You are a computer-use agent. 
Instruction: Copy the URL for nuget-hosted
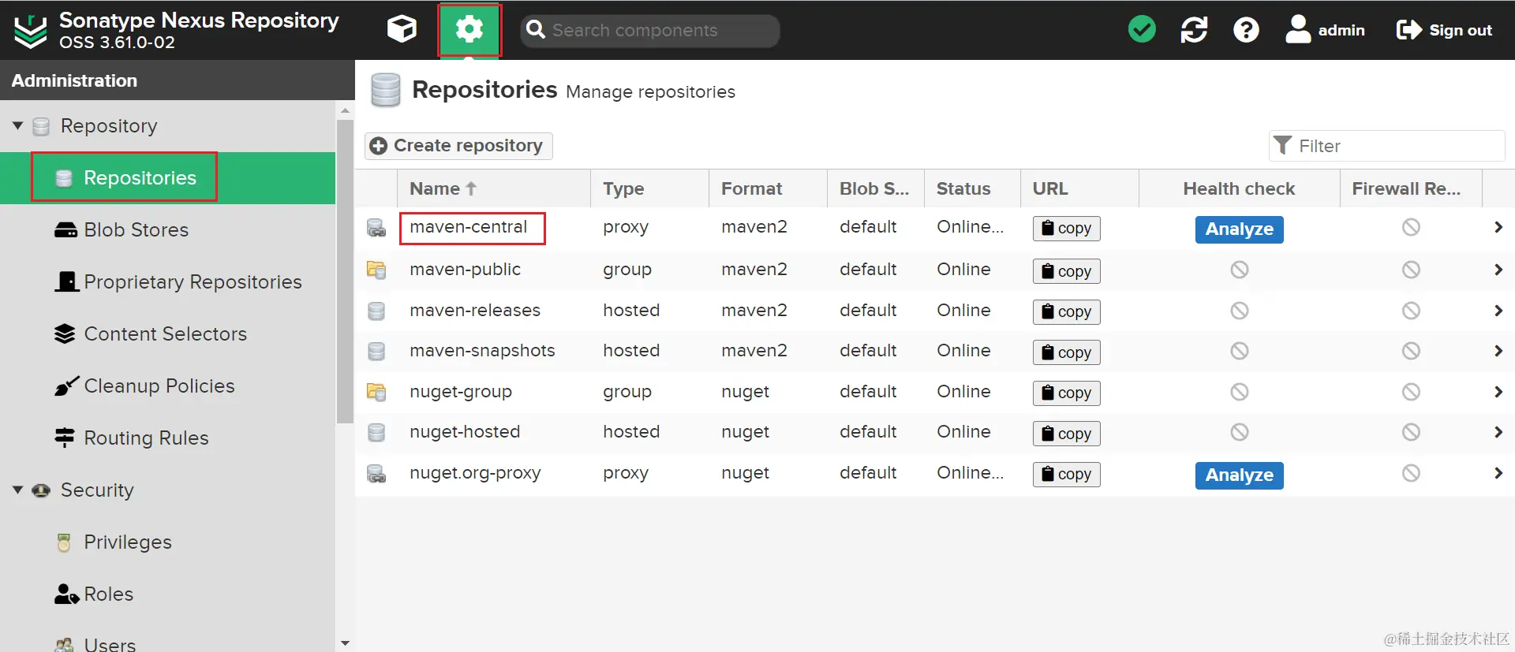click(1066, 434)
